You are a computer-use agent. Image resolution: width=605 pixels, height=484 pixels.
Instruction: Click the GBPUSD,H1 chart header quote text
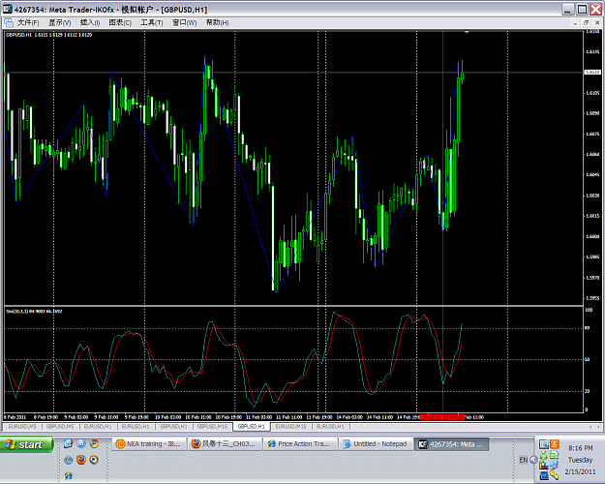click(49, 35)
